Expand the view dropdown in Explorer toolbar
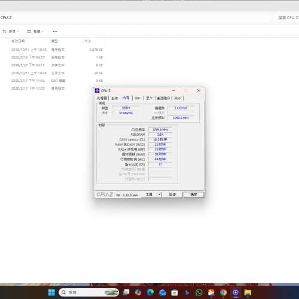The image size is (299, 299). coord(42,31)
